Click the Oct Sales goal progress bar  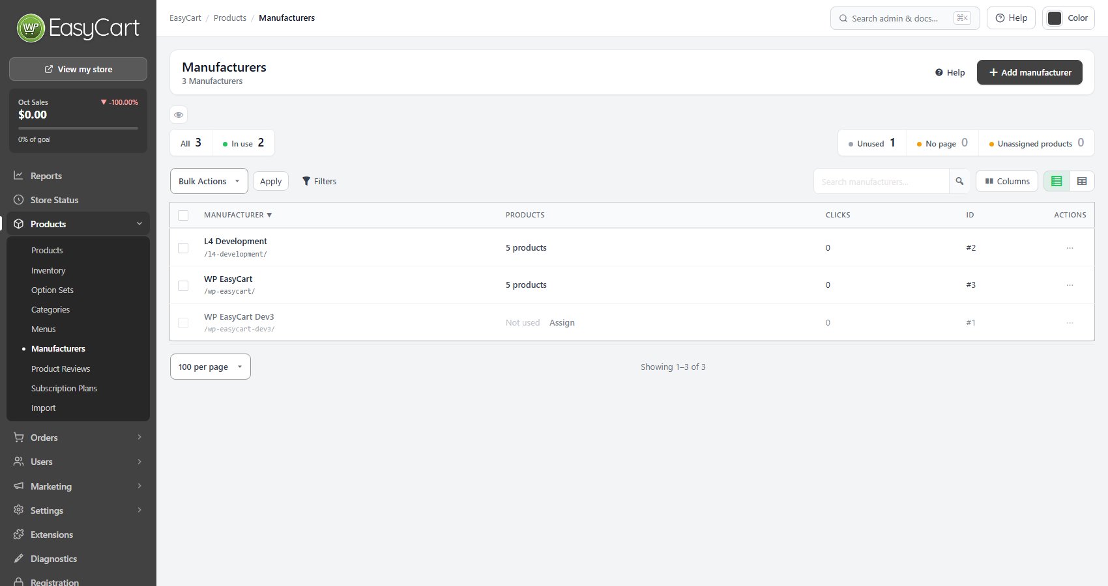point(78,128)
